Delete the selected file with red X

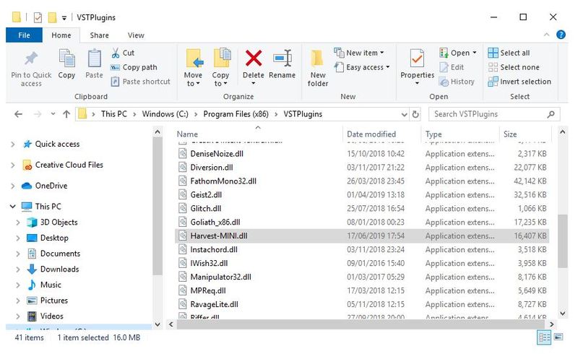pos(254,59)
